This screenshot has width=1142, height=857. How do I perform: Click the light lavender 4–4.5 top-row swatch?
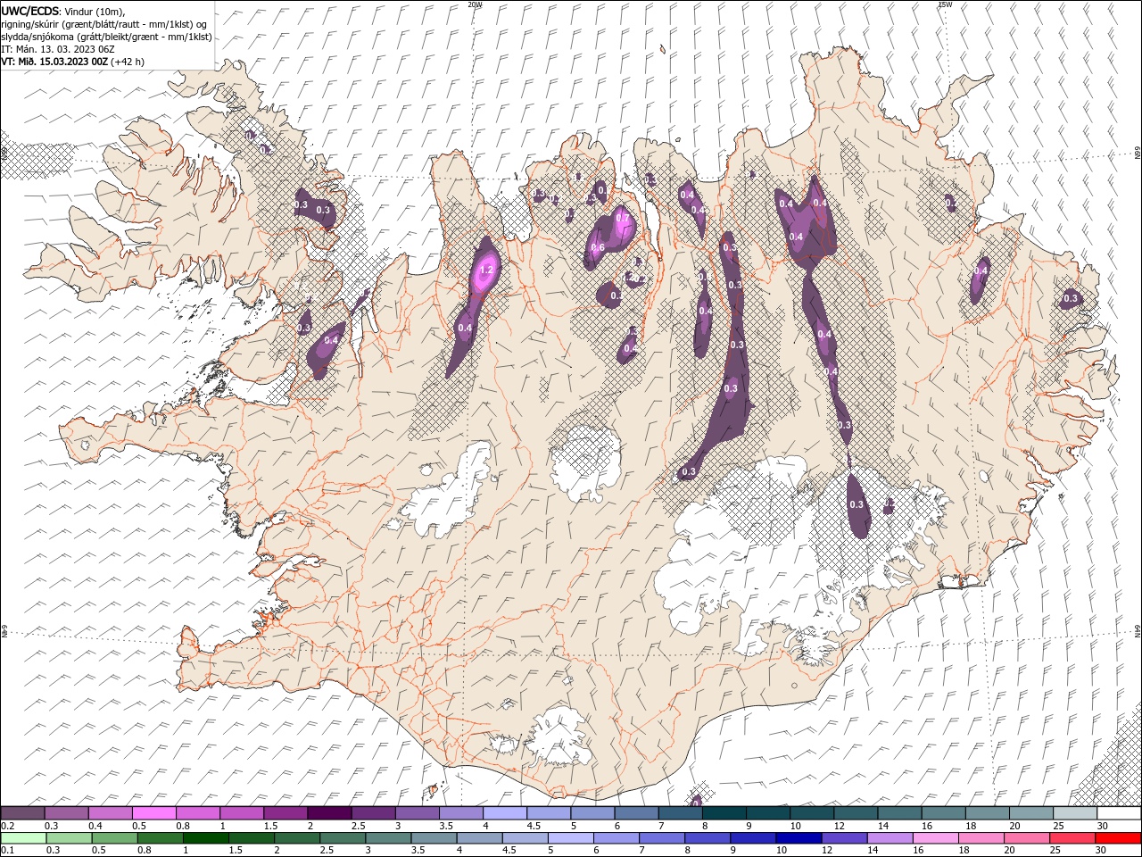(504, 813)
